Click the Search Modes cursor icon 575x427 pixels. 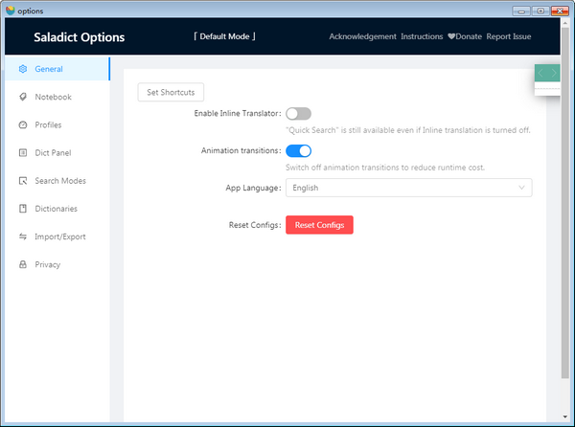23,181
